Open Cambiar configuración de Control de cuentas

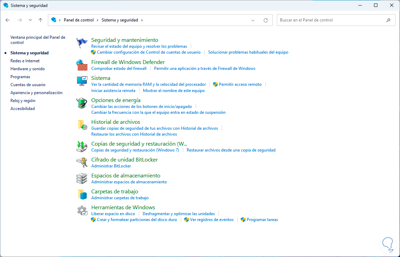tap(148, 52)
